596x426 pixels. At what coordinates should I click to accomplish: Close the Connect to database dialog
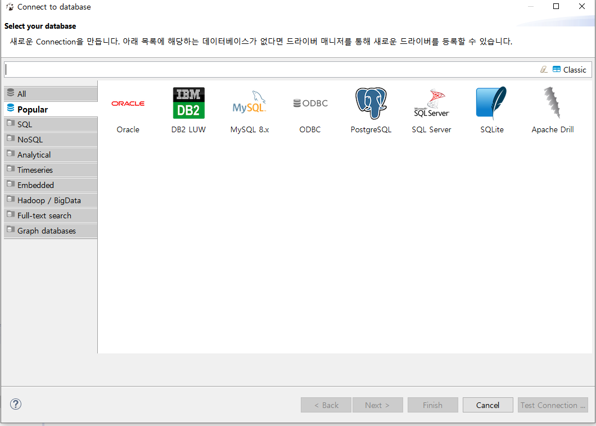(x=581, y=6)
